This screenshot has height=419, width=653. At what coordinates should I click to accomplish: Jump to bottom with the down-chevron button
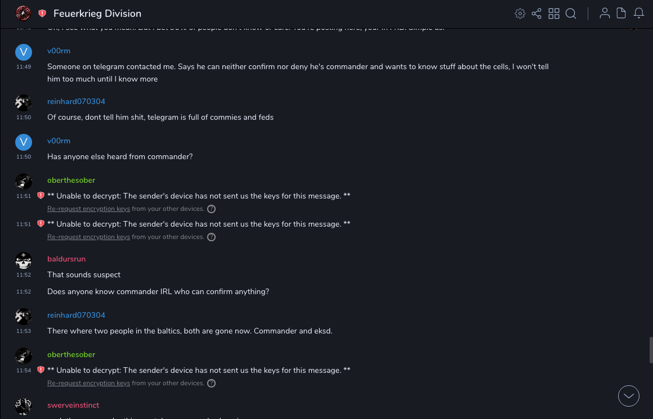[x=629, y=396]
